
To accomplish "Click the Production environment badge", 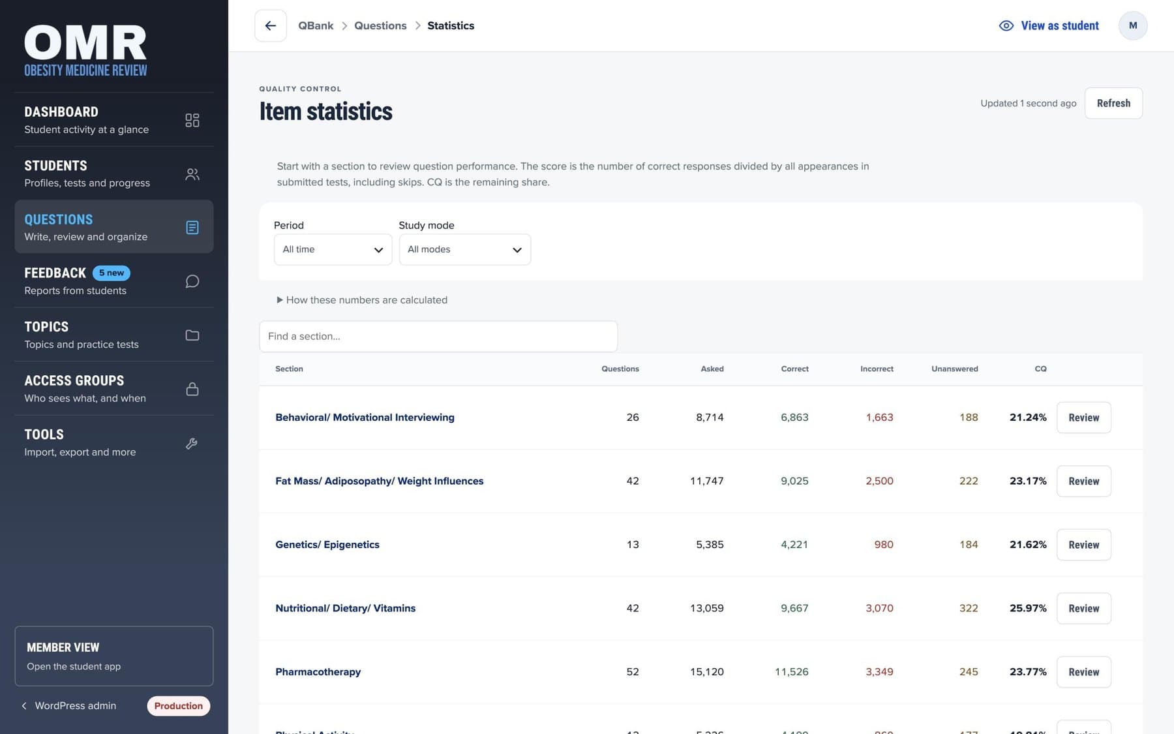I will pos(179,706).
